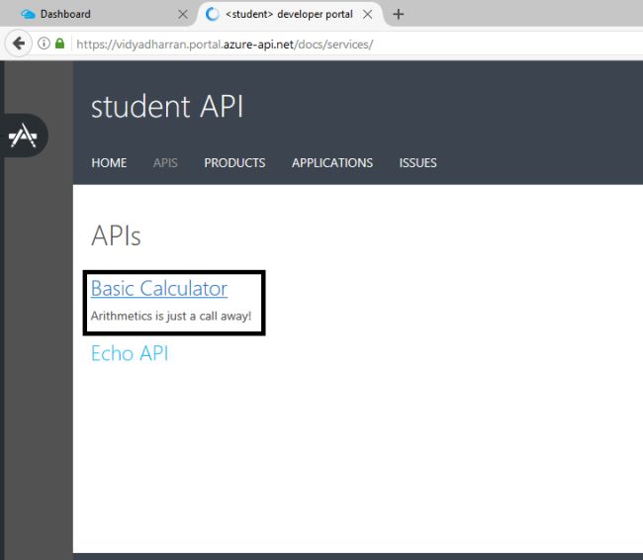Viewport: 643px width, 560px height.
Task: Click the APIs page heading
Action: pos(116,235)
